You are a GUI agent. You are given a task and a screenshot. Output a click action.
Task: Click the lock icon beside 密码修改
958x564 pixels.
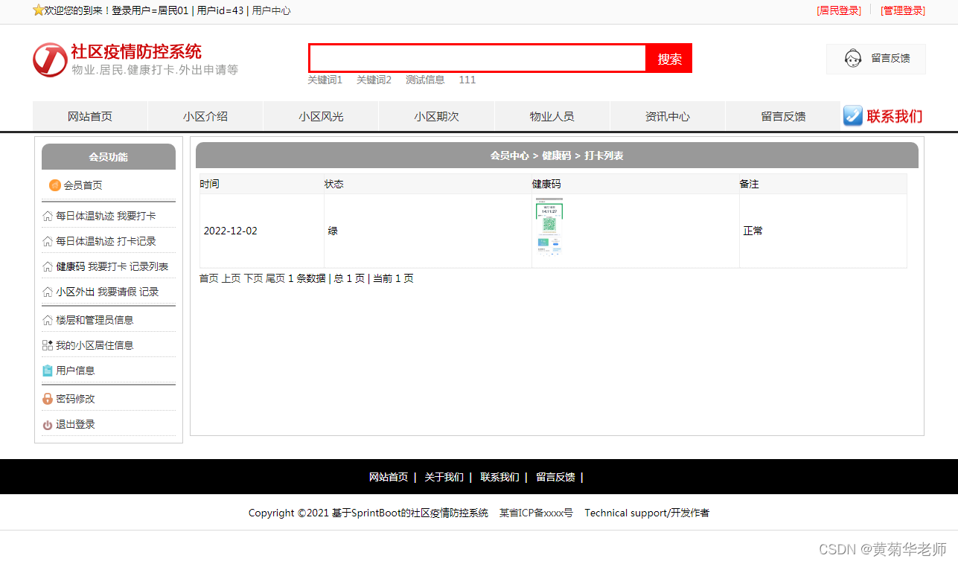tap(48, 399)
